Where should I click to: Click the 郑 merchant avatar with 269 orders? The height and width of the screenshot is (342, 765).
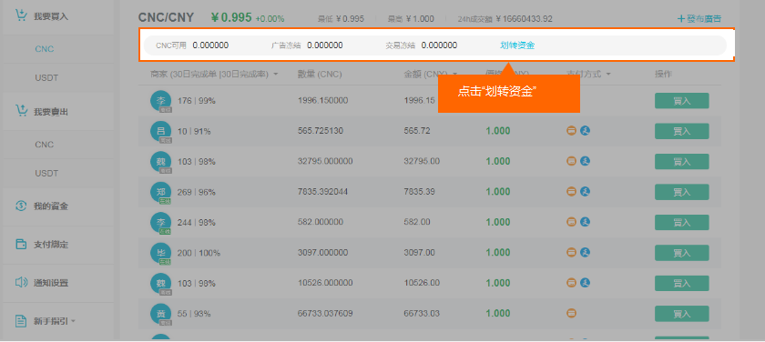point(161,192)
